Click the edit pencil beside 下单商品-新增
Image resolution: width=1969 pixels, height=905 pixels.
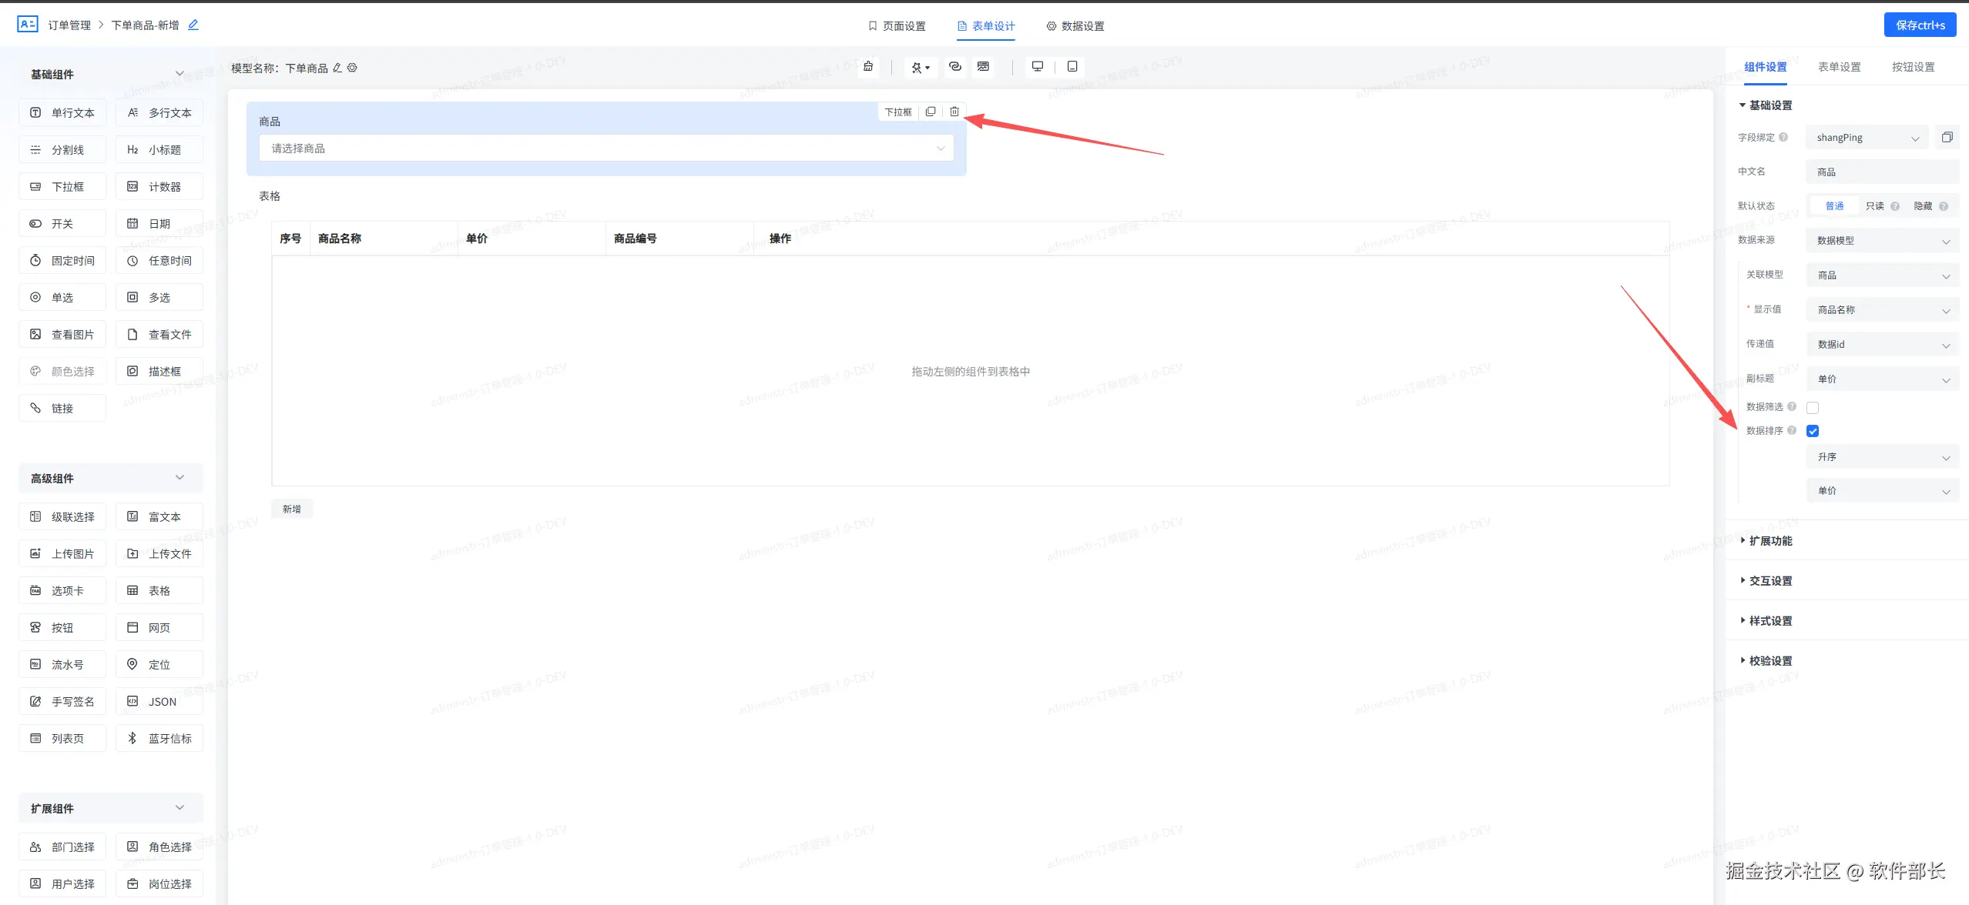(x=193, y=25)
